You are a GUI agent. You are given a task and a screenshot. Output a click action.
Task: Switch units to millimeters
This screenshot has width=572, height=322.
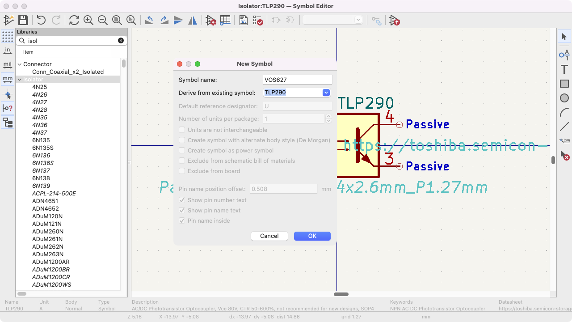8,80
